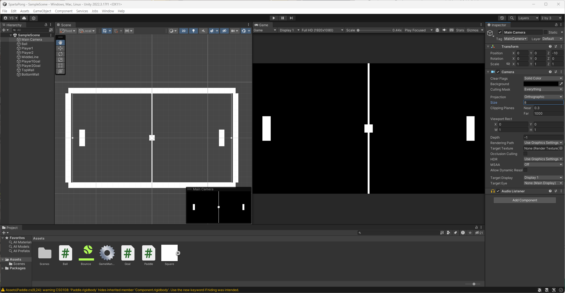
Task: Toggle scene lighting bulb icon
Action: pos(194,31)
